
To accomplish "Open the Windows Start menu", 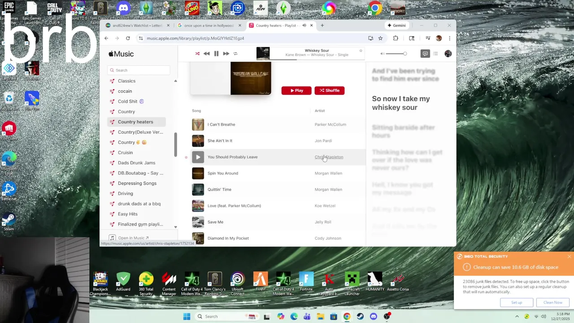I will pos(187,316).
